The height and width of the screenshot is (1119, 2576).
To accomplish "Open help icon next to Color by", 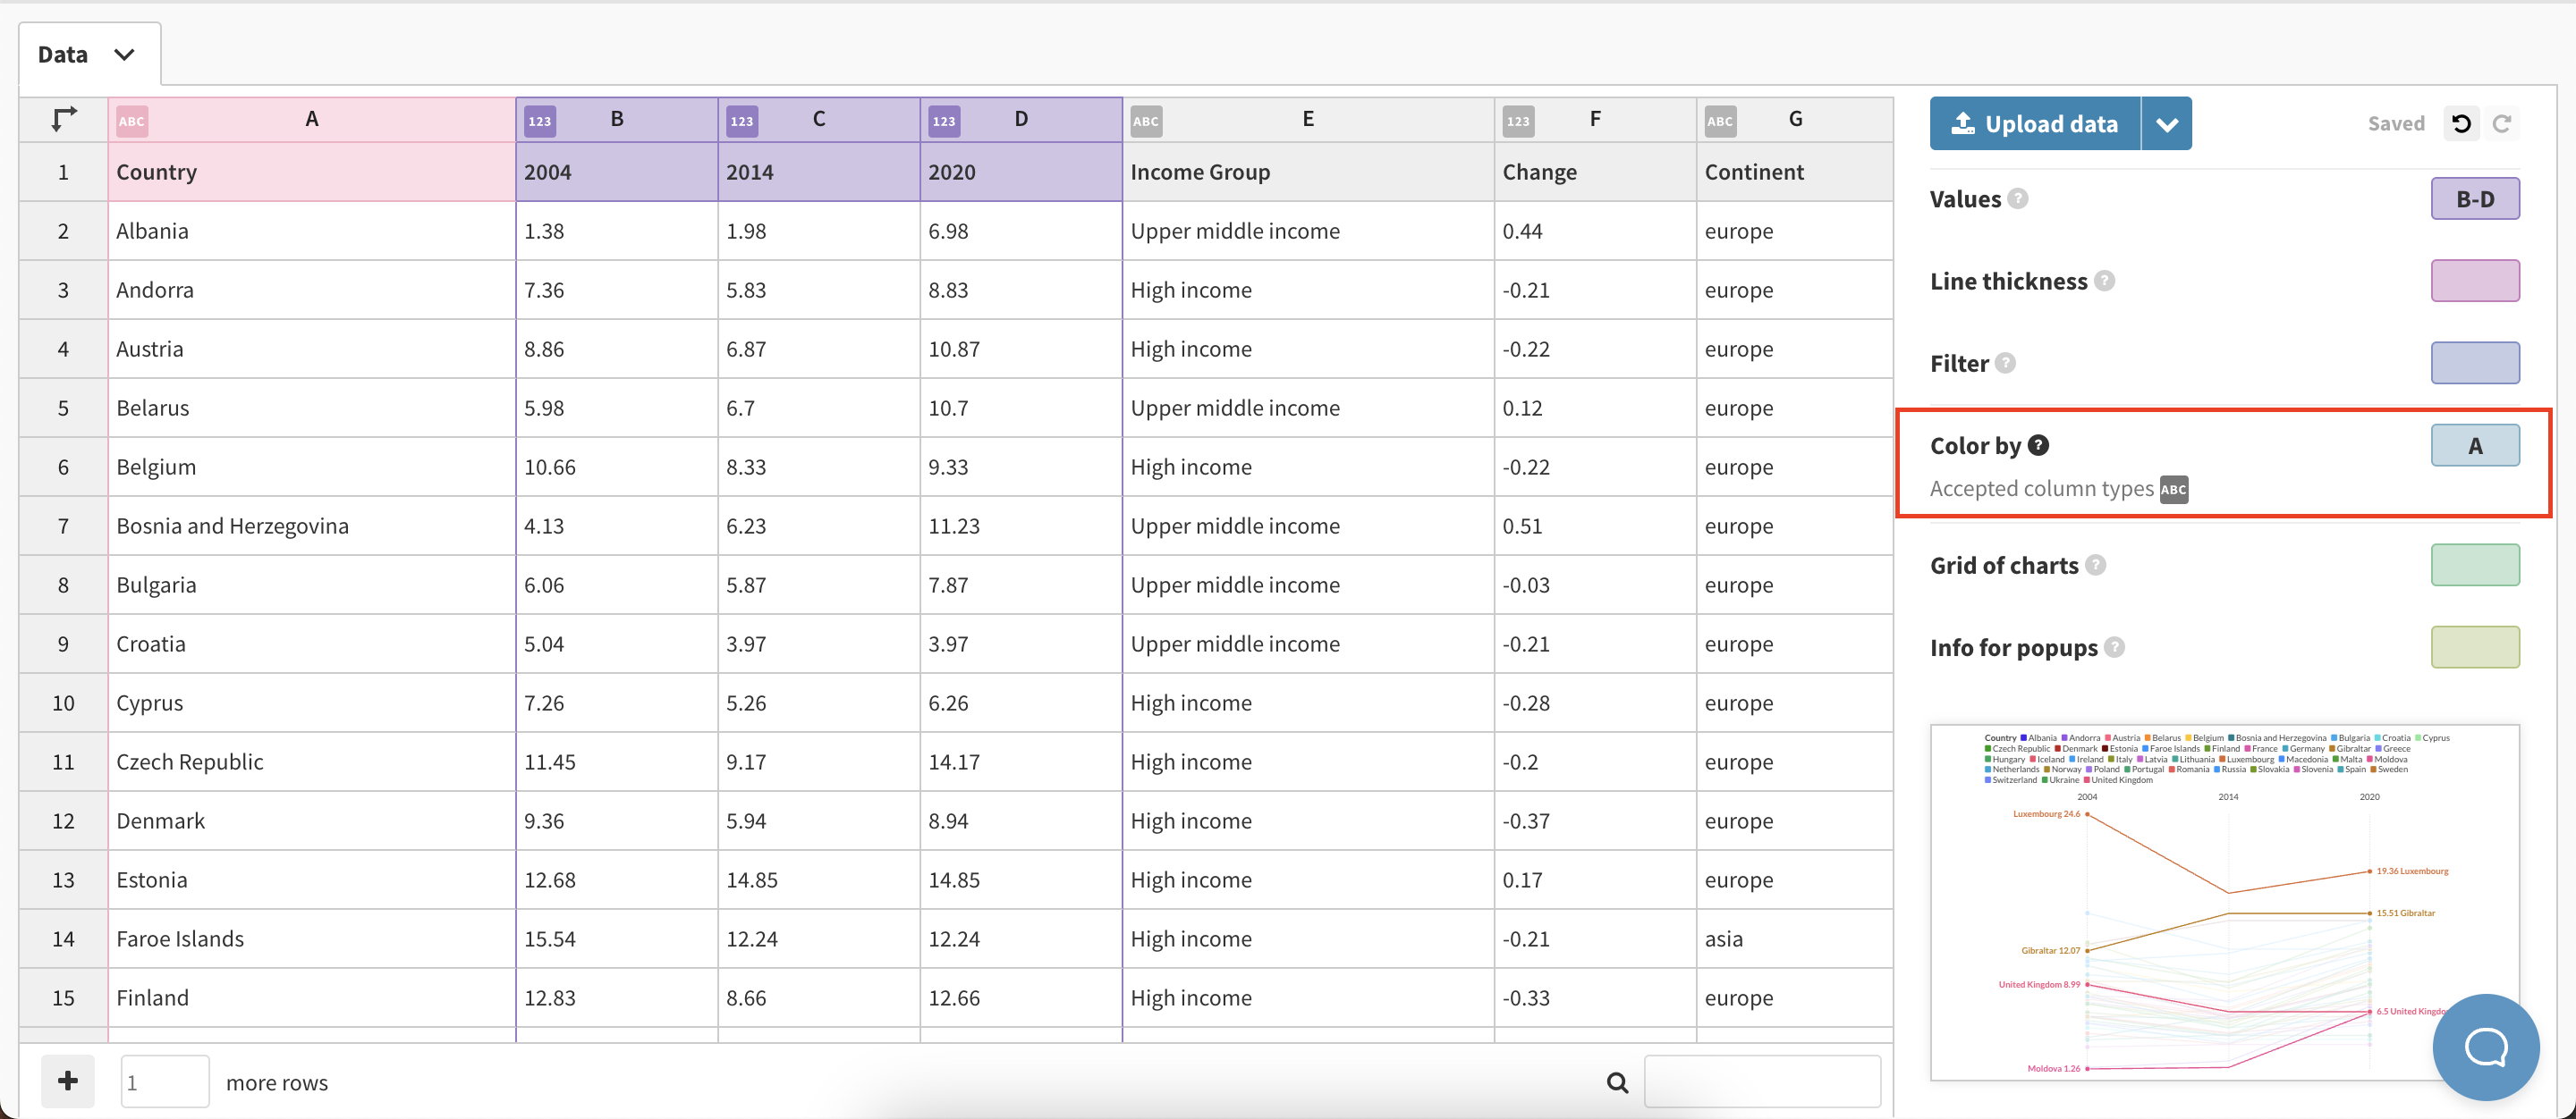I will [2038, 444].
